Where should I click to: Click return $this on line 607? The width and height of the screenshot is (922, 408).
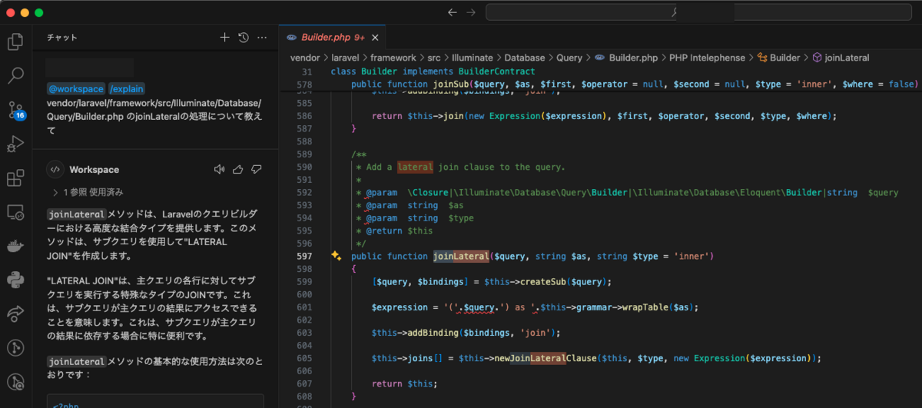[404, 383]
